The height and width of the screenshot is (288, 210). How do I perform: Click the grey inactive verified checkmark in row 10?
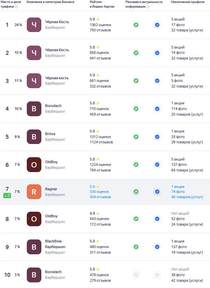(157, 275)
